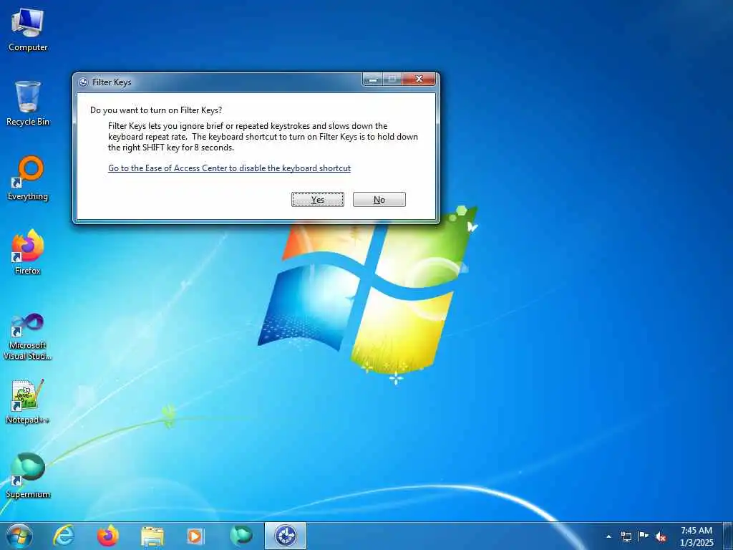The height and width of the screenshot is (550, 733).
Task: Open the Ease of Access Center link
Action: [x=230, y=168]
